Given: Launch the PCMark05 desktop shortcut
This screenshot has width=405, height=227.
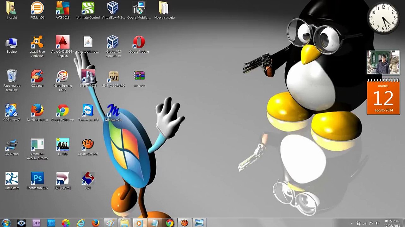Looking at the screenshot, I should tap(37, 10).
